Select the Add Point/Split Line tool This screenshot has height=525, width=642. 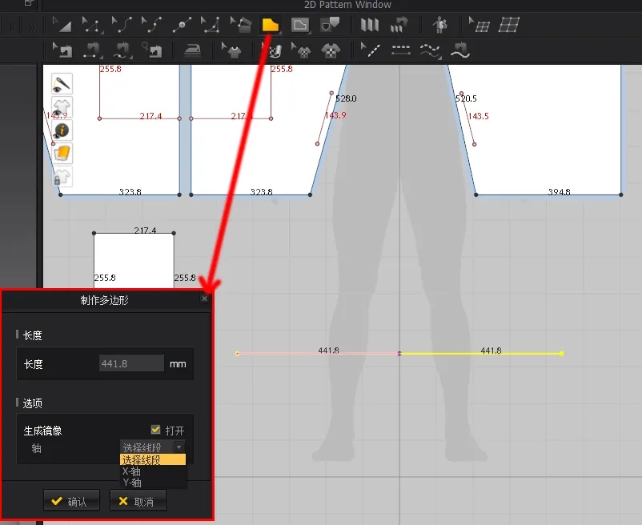(182, 25)
